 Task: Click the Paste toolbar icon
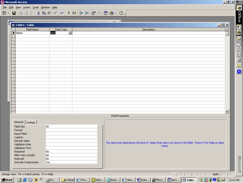pos(49,13)
